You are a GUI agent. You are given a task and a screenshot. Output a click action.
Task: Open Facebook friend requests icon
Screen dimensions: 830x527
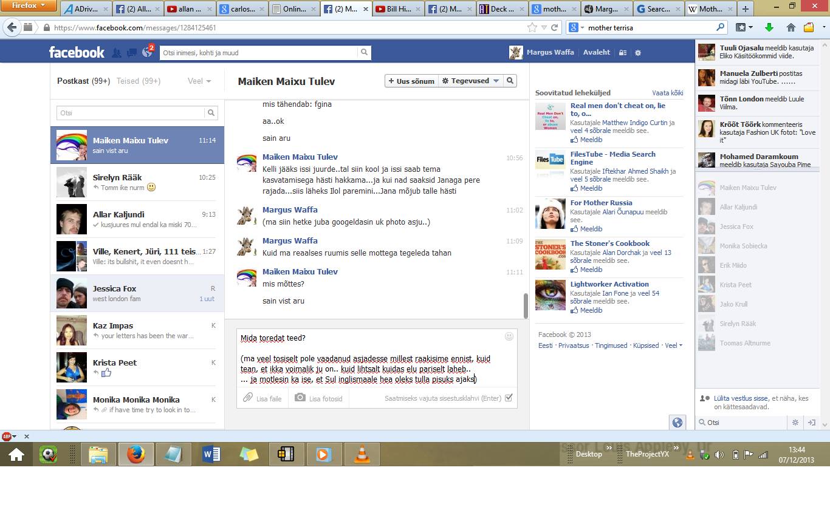click(117, 53)
